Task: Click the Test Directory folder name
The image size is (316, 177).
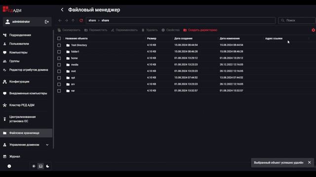Action: pyautogui.click(x=79, y=45)
